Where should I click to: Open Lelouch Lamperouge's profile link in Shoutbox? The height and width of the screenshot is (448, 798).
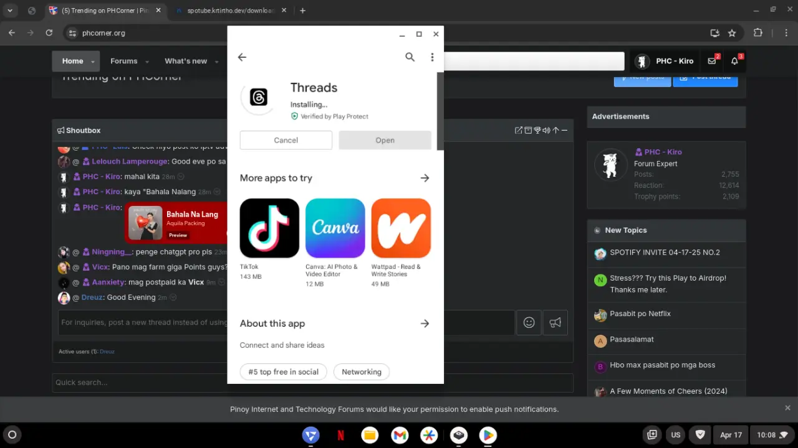click(130, 162)
